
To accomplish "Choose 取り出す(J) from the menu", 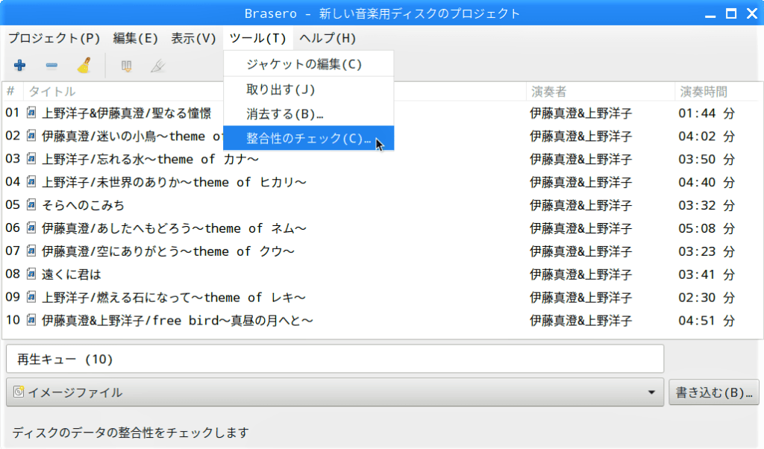I will [x=308, y=90].
